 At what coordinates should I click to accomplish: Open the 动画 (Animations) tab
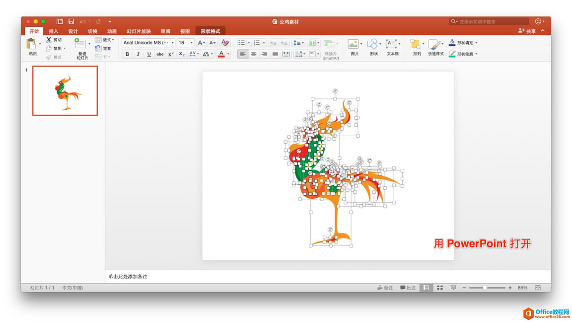pos(112,31)
